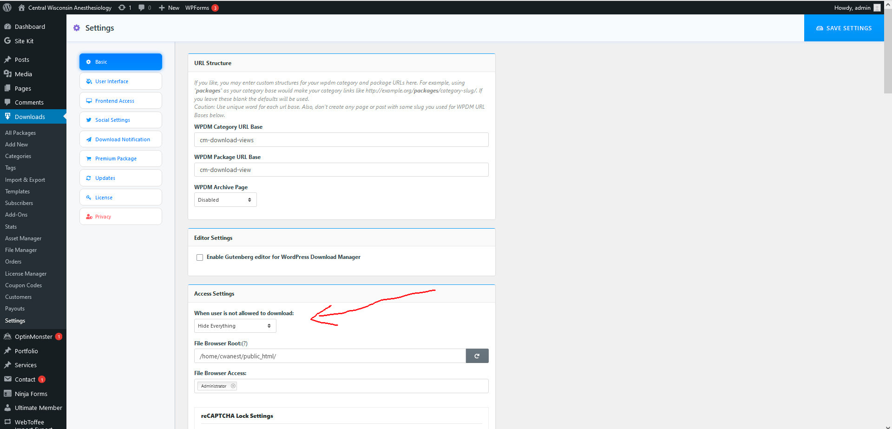Open the updates counter icon
892x429 pixels.
[x=122, y=7]
